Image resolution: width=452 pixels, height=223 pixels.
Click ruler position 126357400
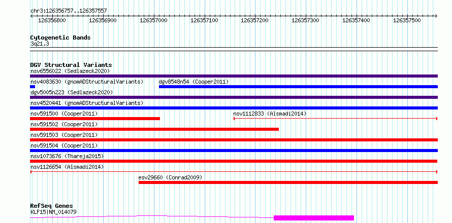(356, 20)
